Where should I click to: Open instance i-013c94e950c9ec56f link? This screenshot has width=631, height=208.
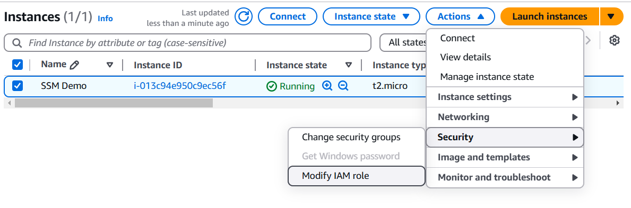point(180,86)
